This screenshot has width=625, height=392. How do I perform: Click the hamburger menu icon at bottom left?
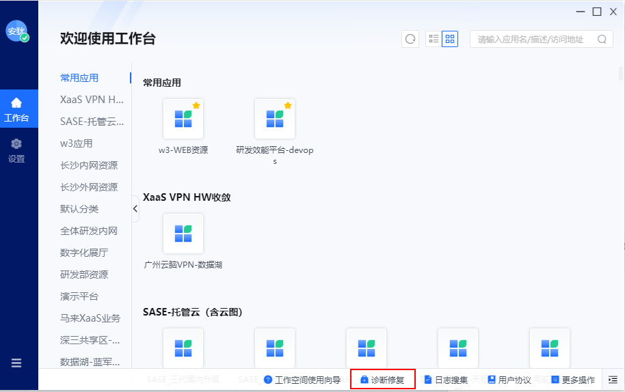point(16,363)
